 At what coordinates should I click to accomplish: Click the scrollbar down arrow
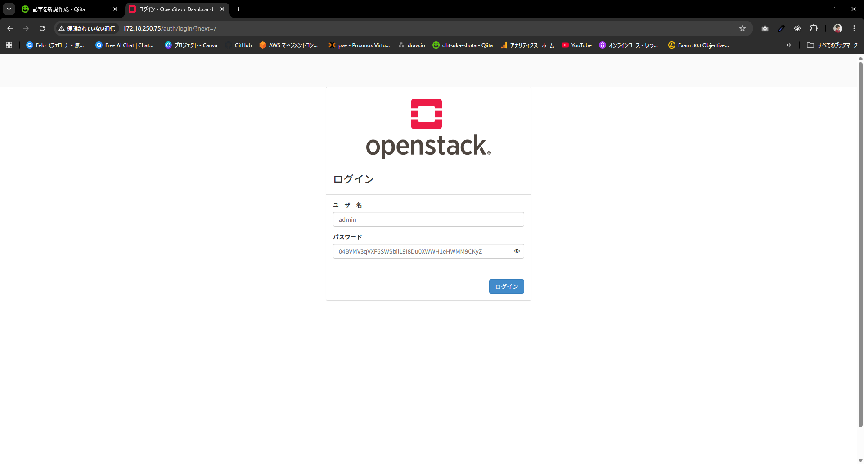[x=860, y=460]
